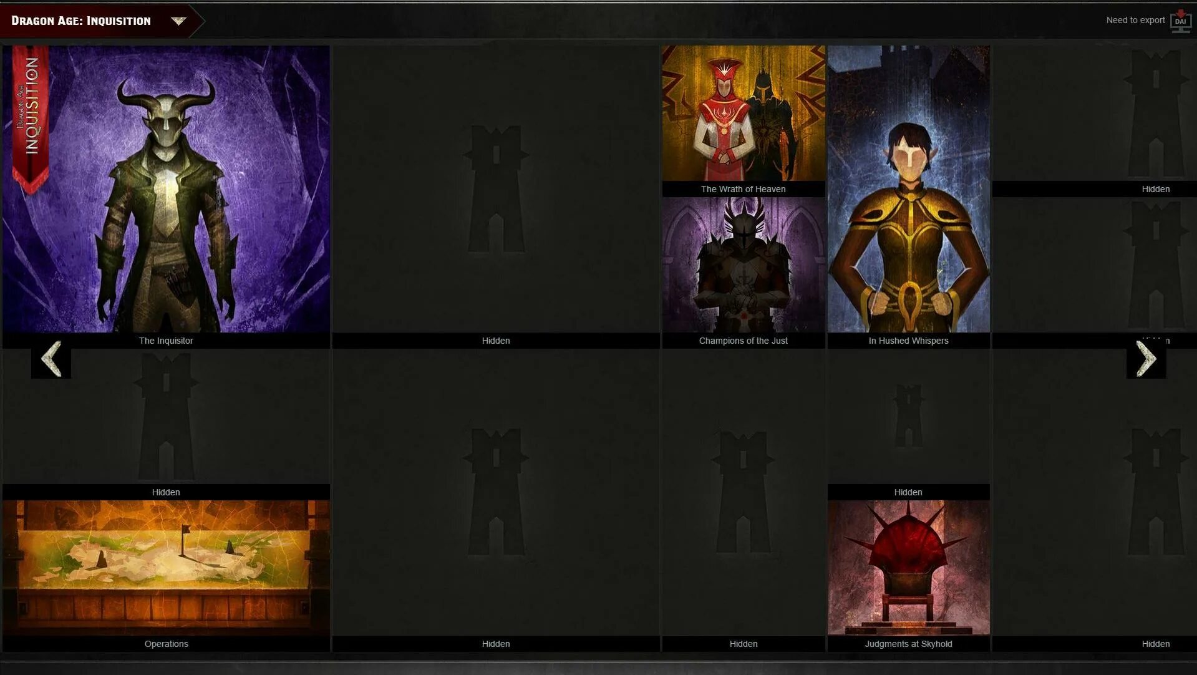Open Champions of the Just tile
1197x675 pixels.
(x=744, y=265)
